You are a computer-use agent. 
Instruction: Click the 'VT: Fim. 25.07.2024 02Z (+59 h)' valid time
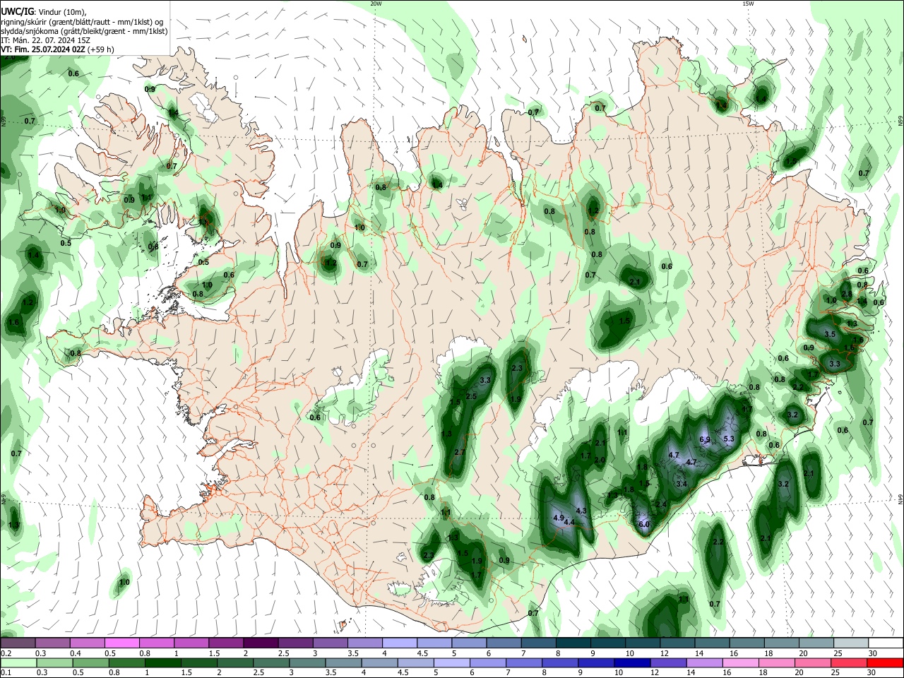[59, 49]
